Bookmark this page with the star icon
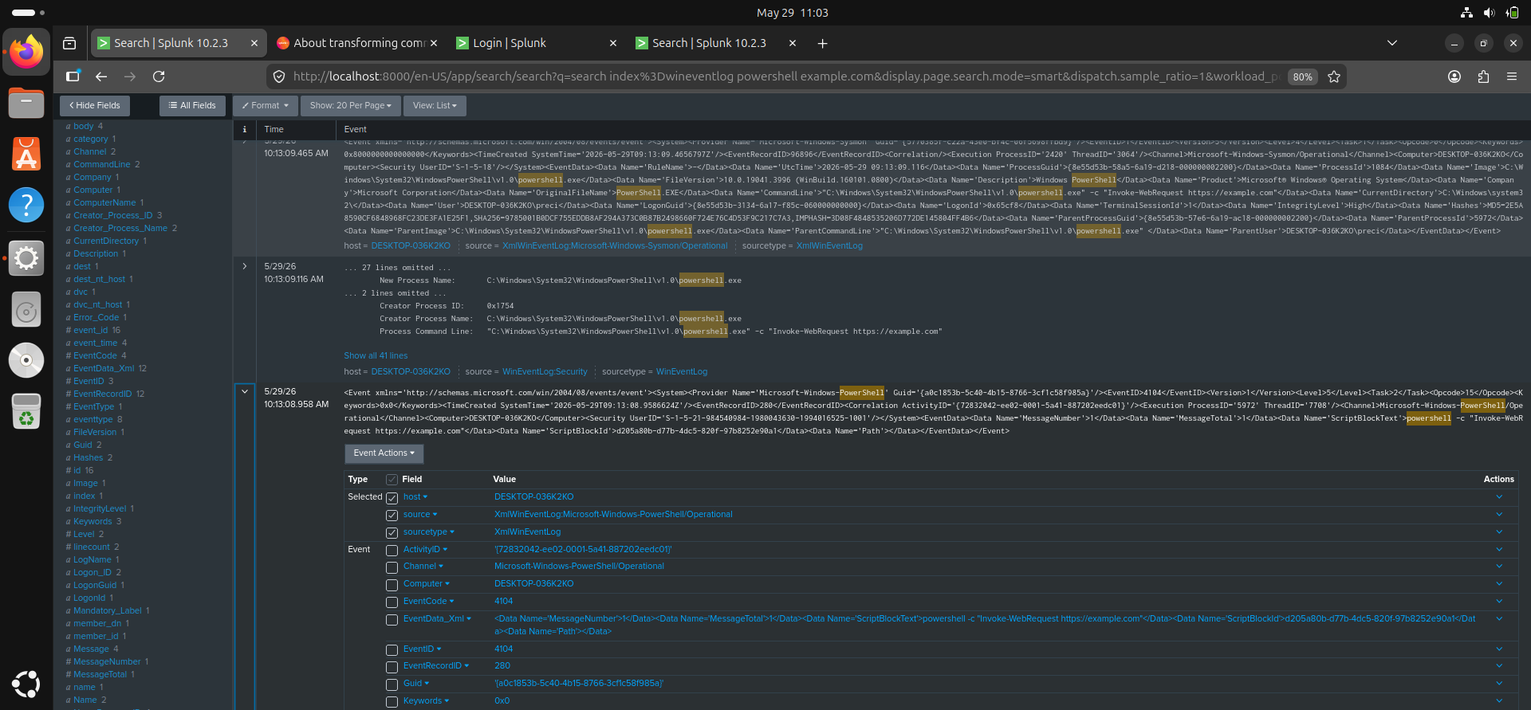Viewport: 1531px width, 710px height. (1334, 76)
